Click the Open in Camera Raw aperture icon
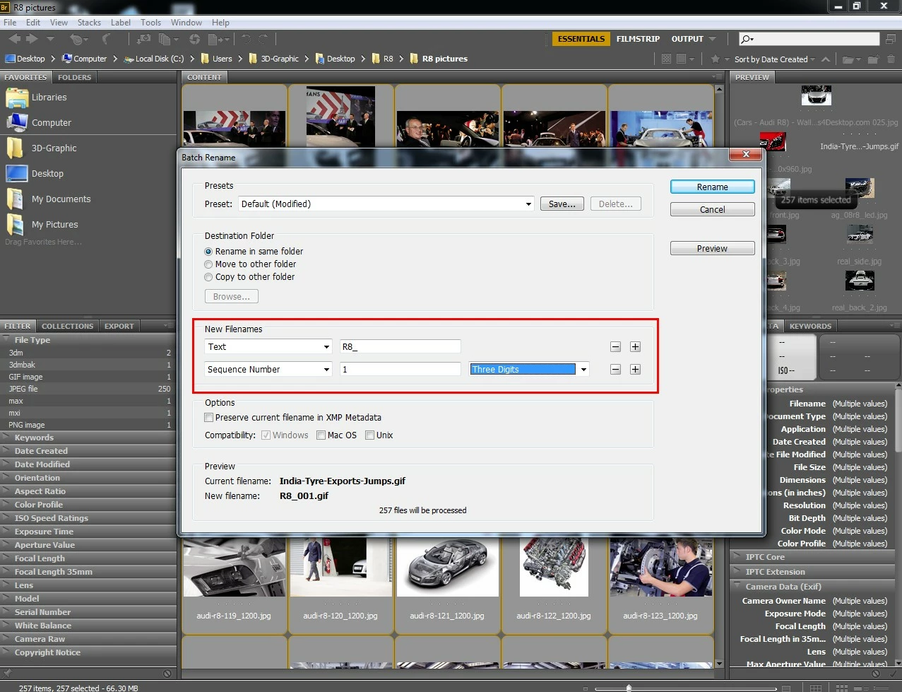 pyautogui.click(x=194, y=39)
